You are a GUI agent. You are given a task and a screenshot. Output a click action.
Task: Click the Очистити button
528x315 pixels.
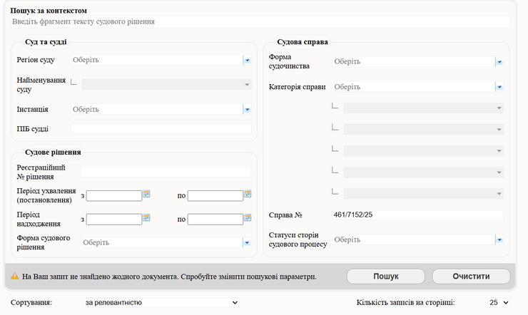(x=471, y=277)
